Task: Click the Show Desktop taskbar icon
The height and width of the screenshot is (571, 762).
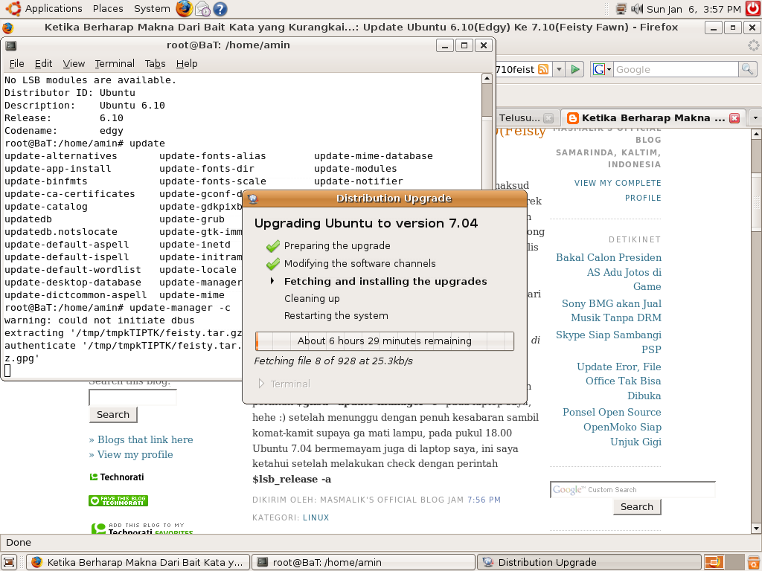Action: [10, 562]
